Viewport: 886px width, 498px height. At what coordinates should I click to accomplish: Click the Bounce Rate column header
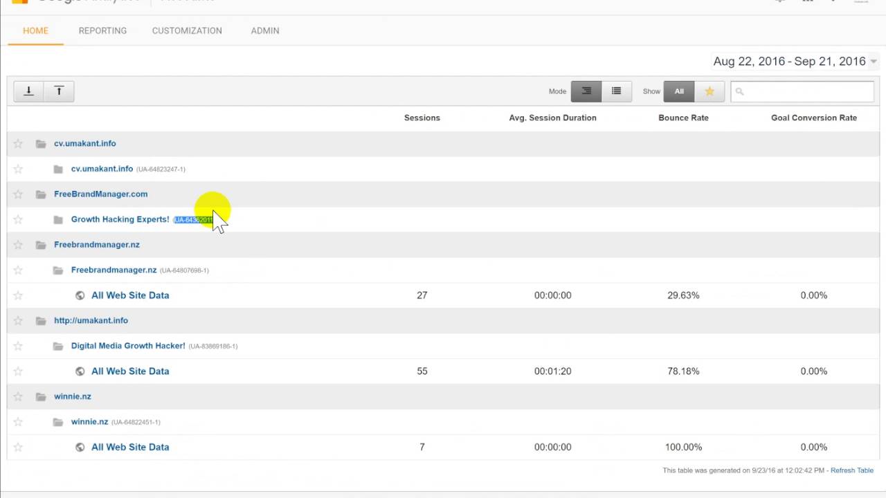(x=684, y=118)
